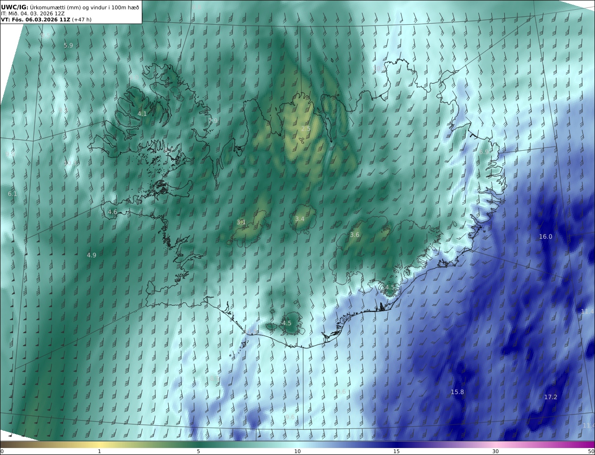Screen dimensions: 595x455
Task: Click the map value label 6.9
Action: coord(484,152)
